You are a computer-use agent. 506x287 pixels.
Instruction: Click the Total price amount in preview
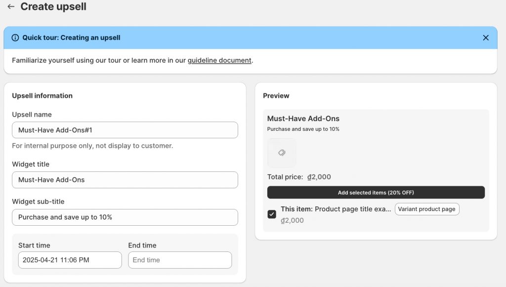pos(319,177)
